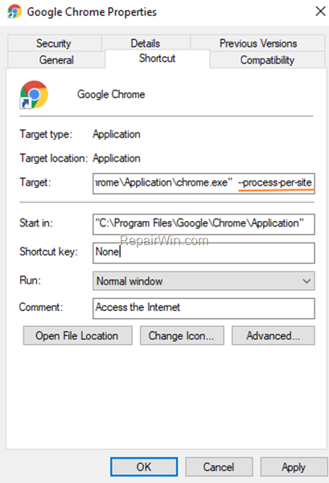Click the Change Icon button

pos(182,335)
